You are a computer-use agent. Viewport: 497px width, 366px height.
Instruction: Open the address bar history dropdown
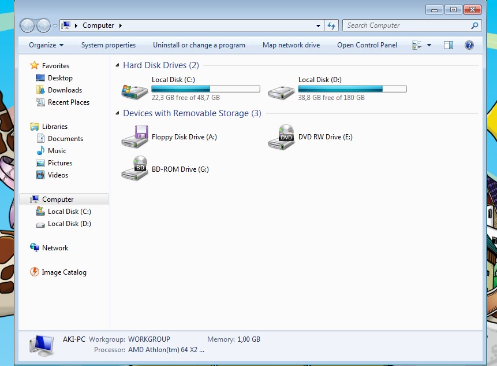pyautogui.click(x=318, y=25)
